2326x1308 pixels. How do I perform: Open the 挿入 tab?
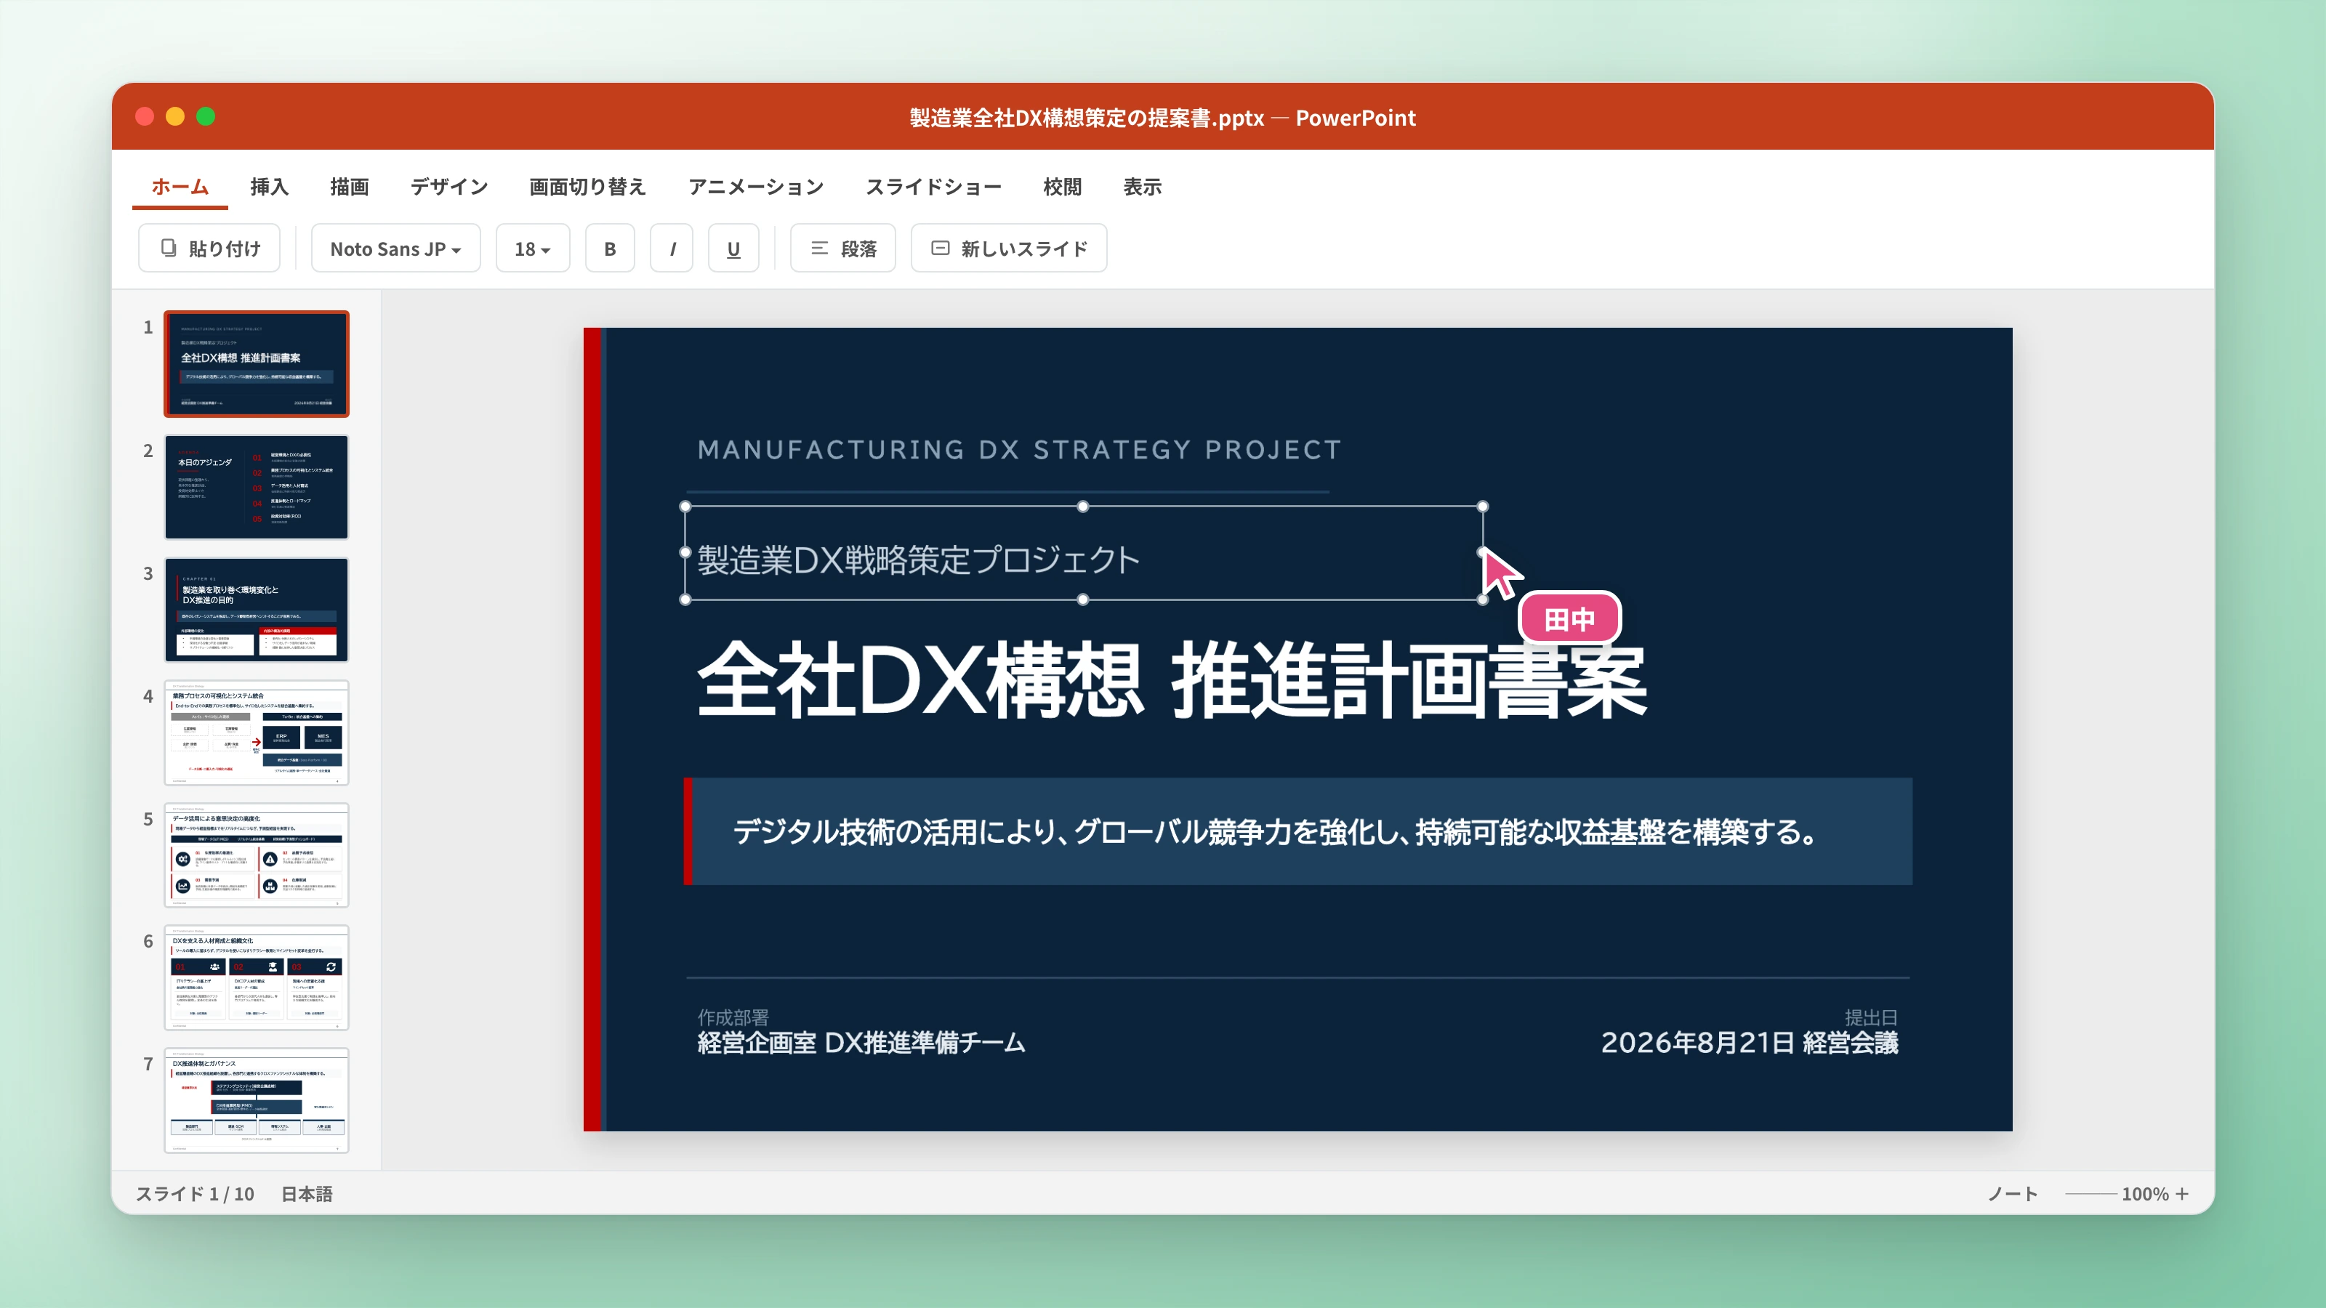269,187
